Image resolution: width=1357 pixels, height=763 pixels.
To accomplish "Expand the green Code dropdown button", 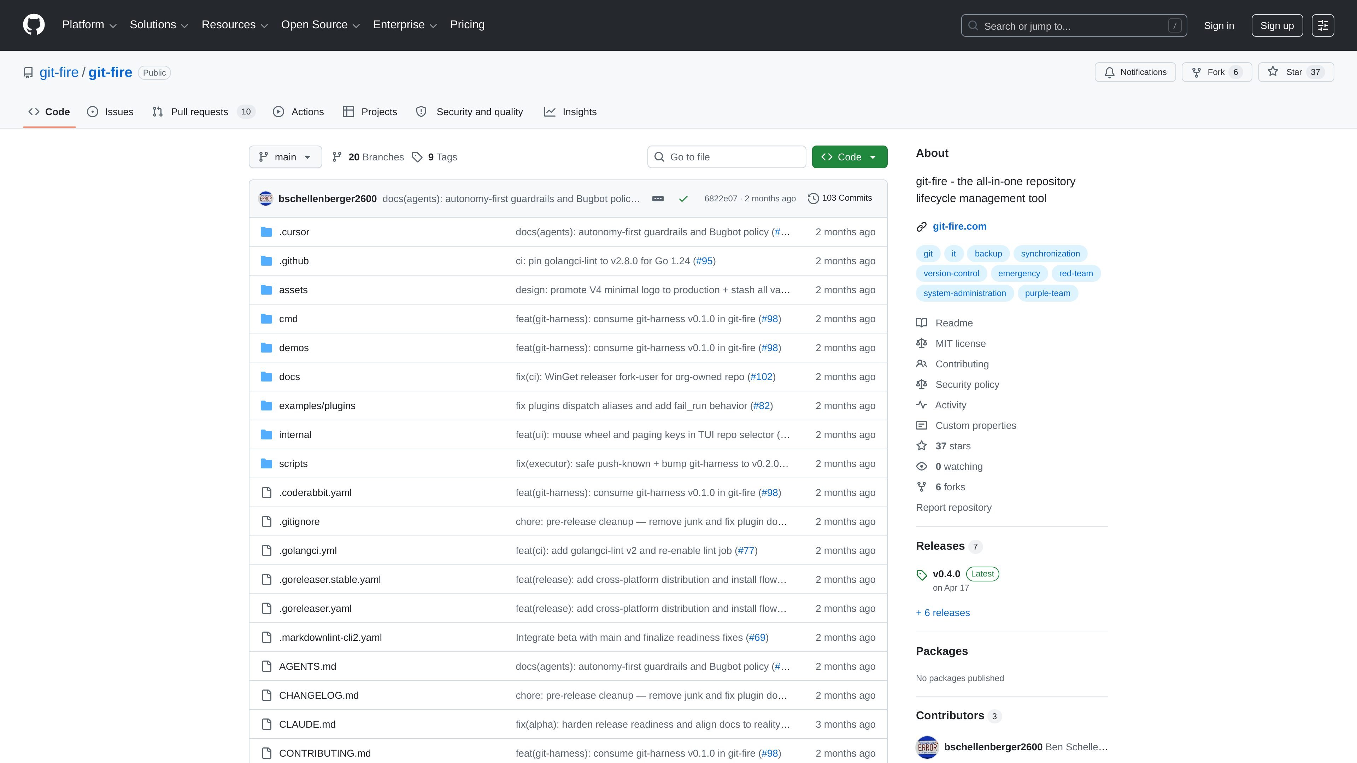I will (x=849, y=157).
